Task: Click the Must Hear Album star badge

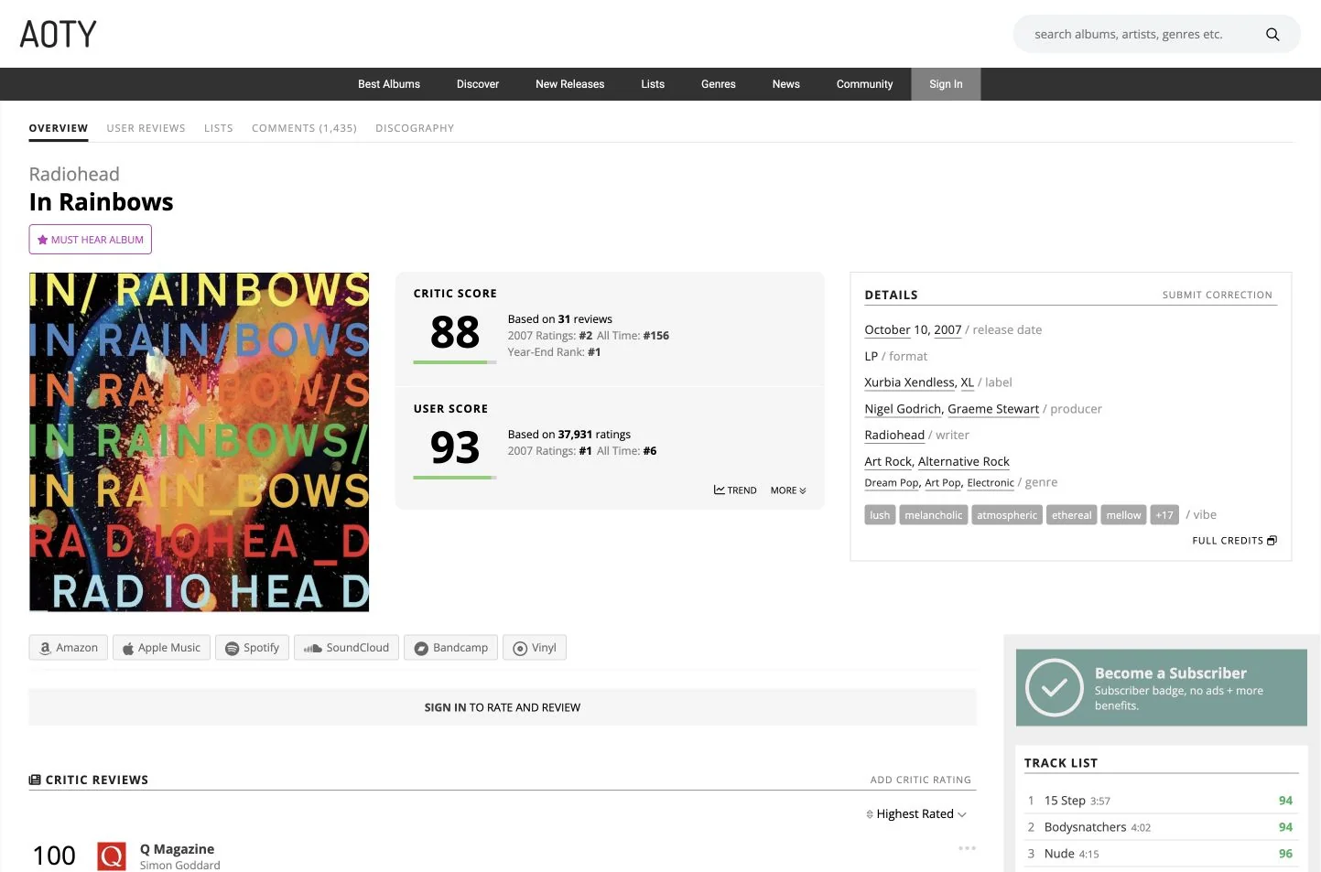Action: pyautogui.click(x=91, y=240)
